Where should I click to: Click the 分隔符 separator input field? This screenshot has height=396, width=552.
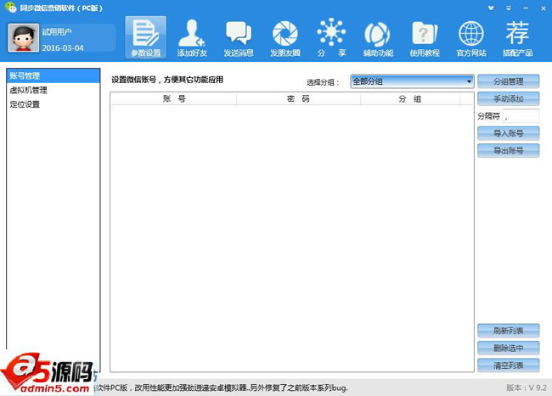point(521,116)
